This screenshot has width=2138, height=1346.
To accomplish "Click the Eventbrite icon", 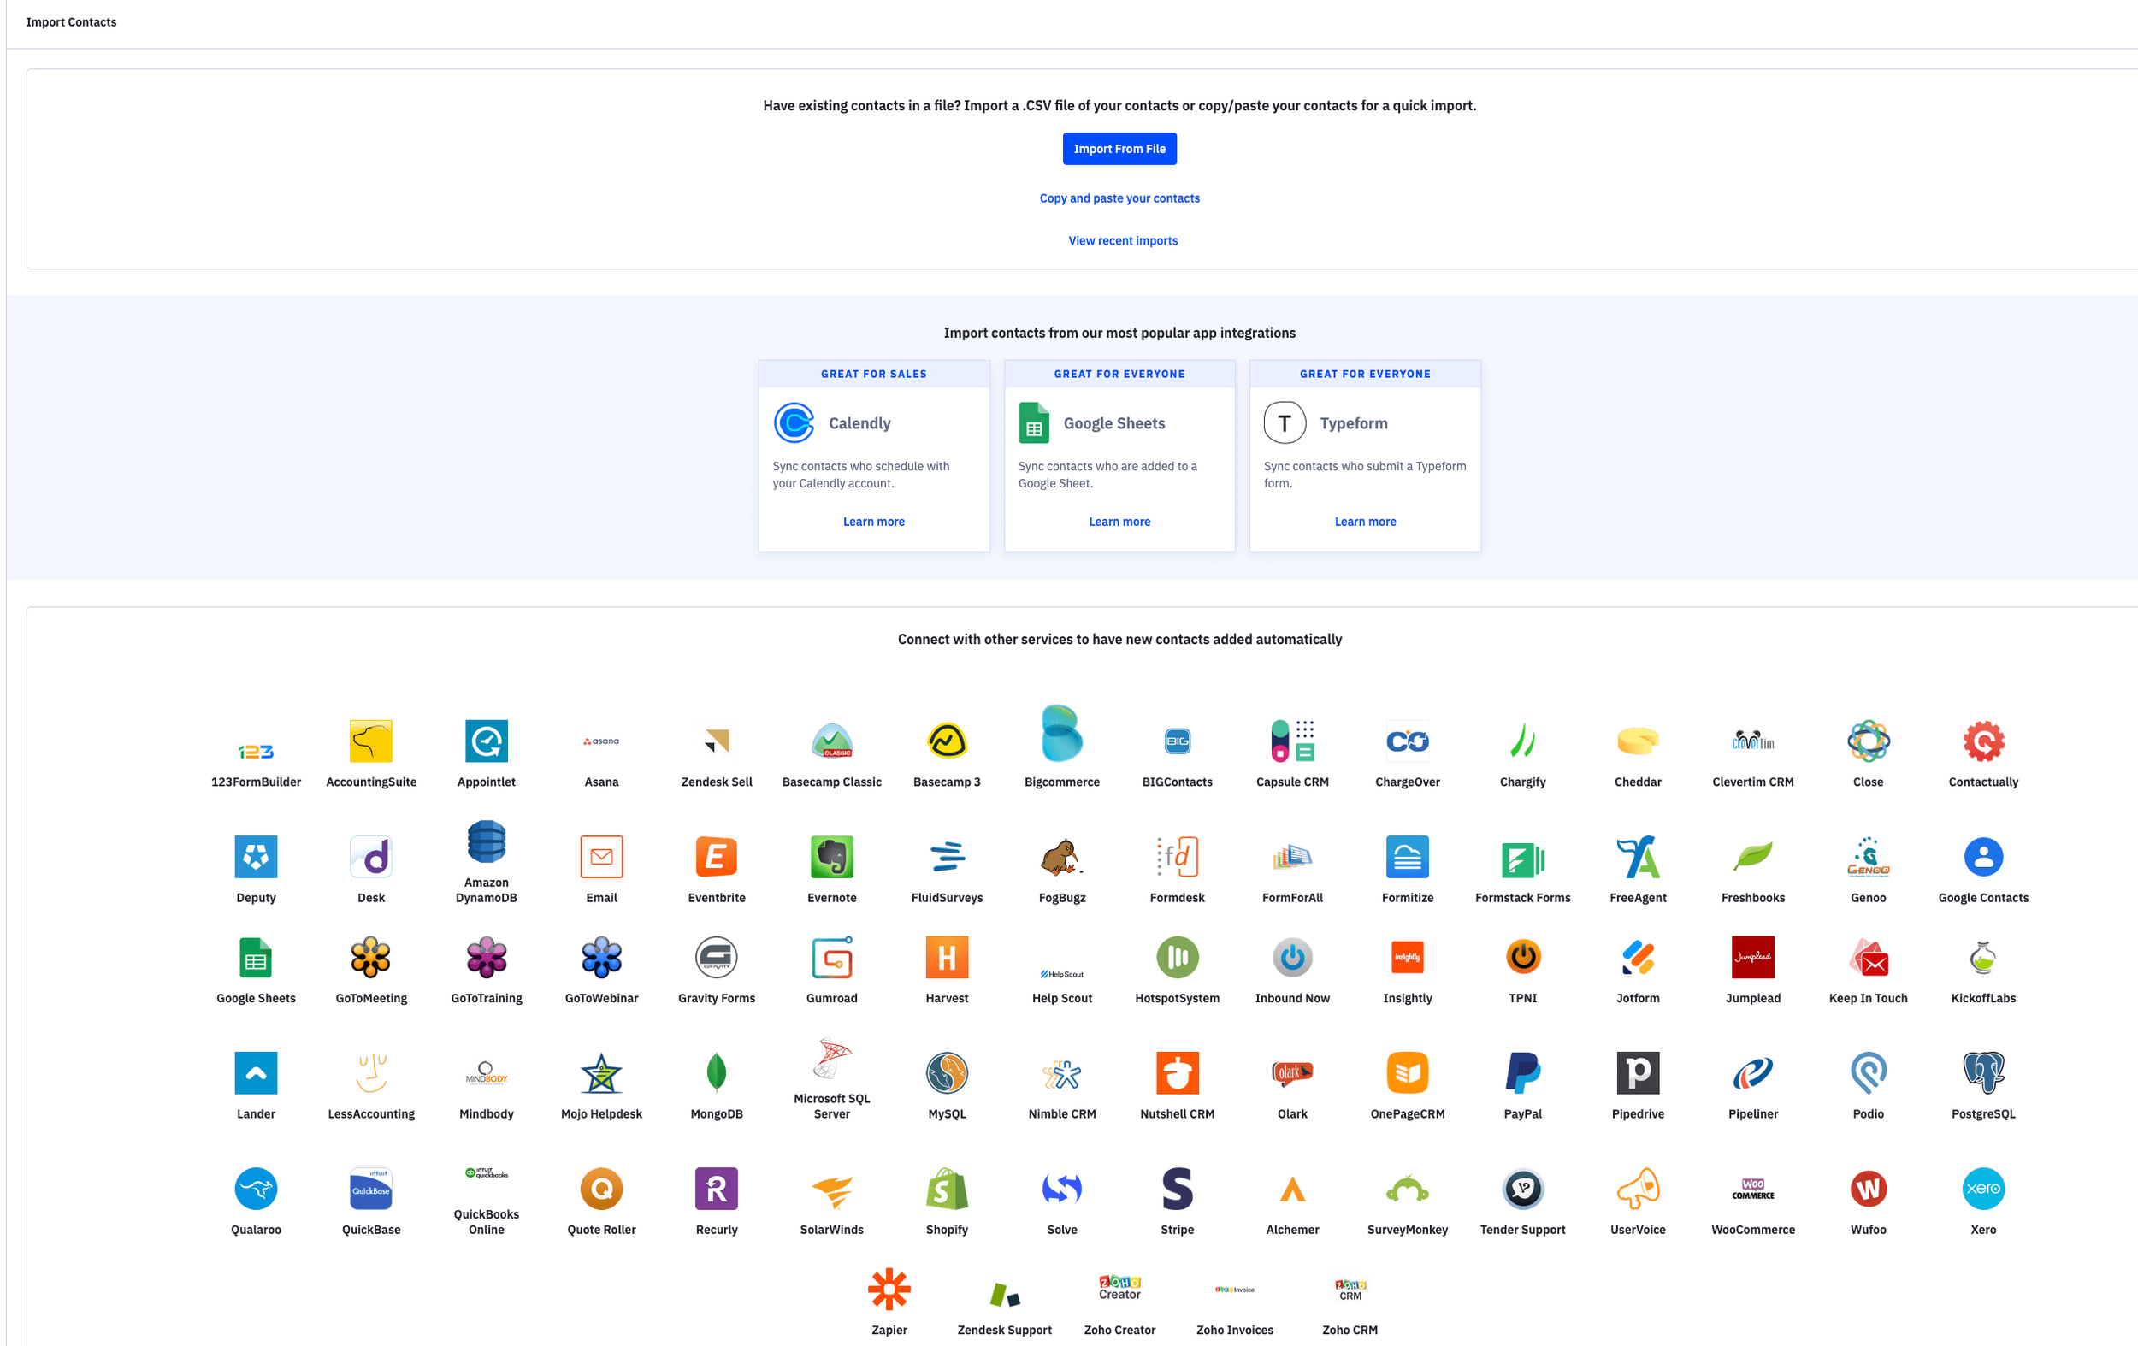I will pyautogui.click(x=717, y=856).
